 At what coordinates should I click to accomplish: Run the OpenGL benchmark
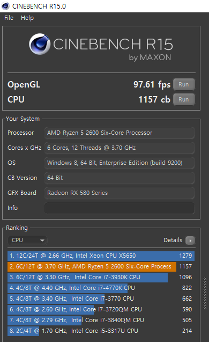pos(184,84)
